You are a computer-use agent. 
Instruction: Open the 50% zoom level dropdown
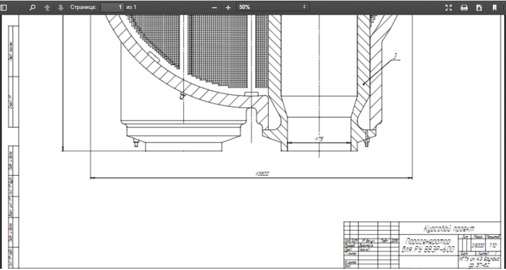273,7
